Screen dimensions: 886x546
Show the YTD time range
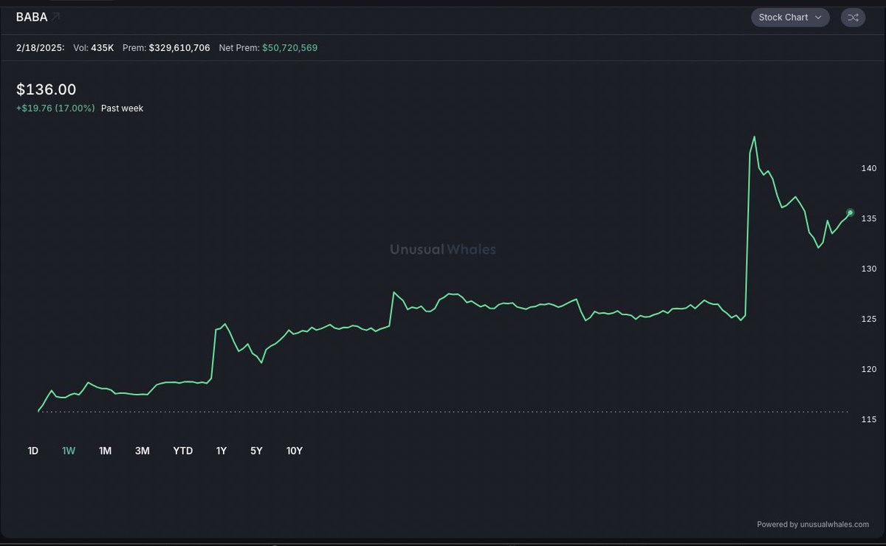pyautogui.click(x=182, y=450)
